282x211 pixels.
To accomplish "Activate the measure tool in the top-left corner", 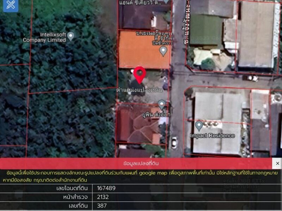I will tap(11, 5).
